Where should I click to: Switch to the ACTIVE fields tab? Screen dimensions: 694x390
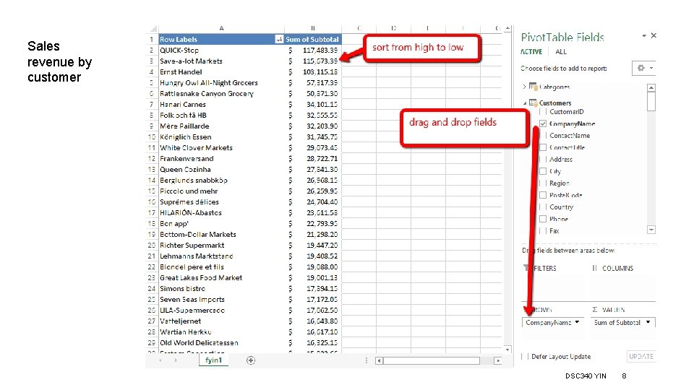(531, 52)
